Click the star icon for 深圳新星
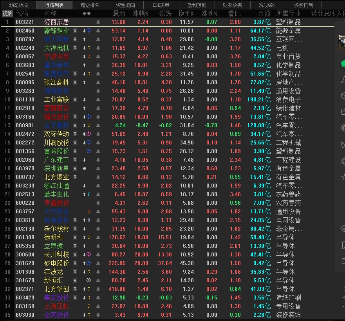 84,169
